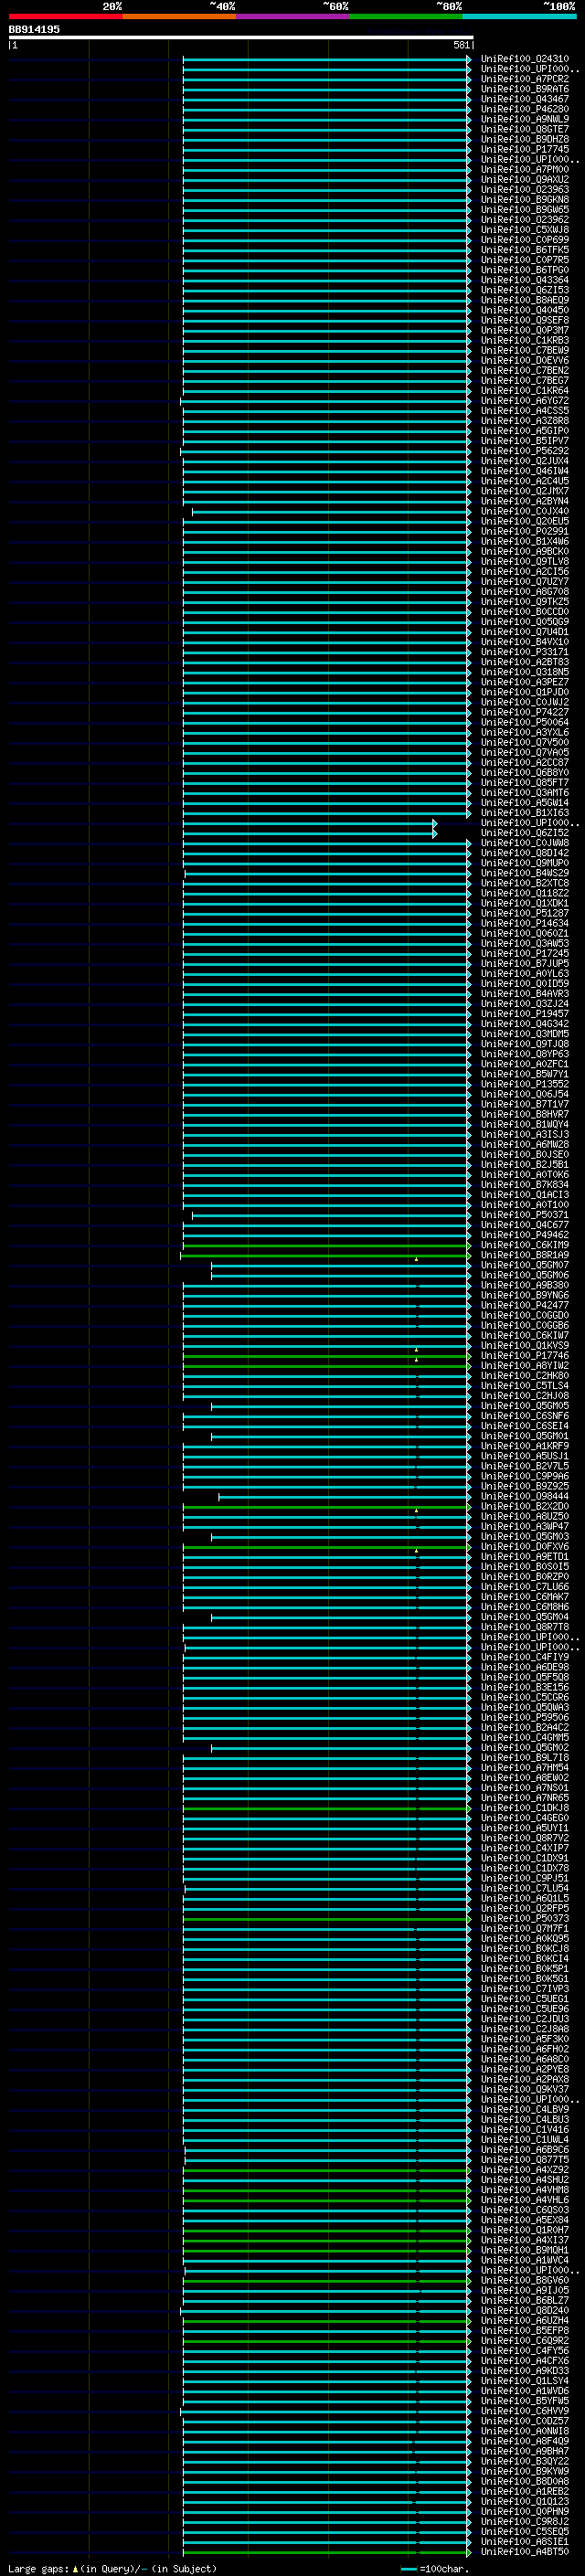The image size is (585, 2576).
Task: Select the UniRef100_P13552 label
Action: coord(525,1084)
